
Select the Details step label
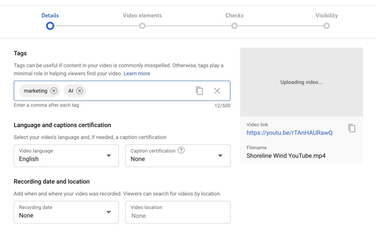pos(50,15)
